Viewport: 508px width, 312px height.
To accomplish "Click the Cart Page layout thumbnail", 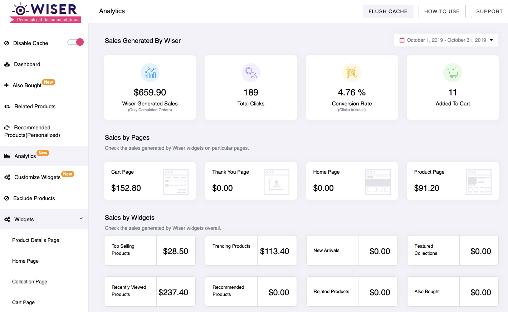I will [x=176, y=182].
